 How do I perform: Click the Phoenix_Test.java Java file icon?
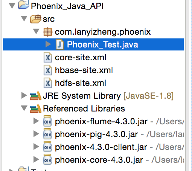(x=60, y=44)
